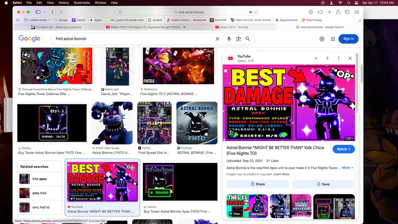Open Safari sidebar toggle icon
This screenshot has height=224, width=398.
[x=38, y=12]
